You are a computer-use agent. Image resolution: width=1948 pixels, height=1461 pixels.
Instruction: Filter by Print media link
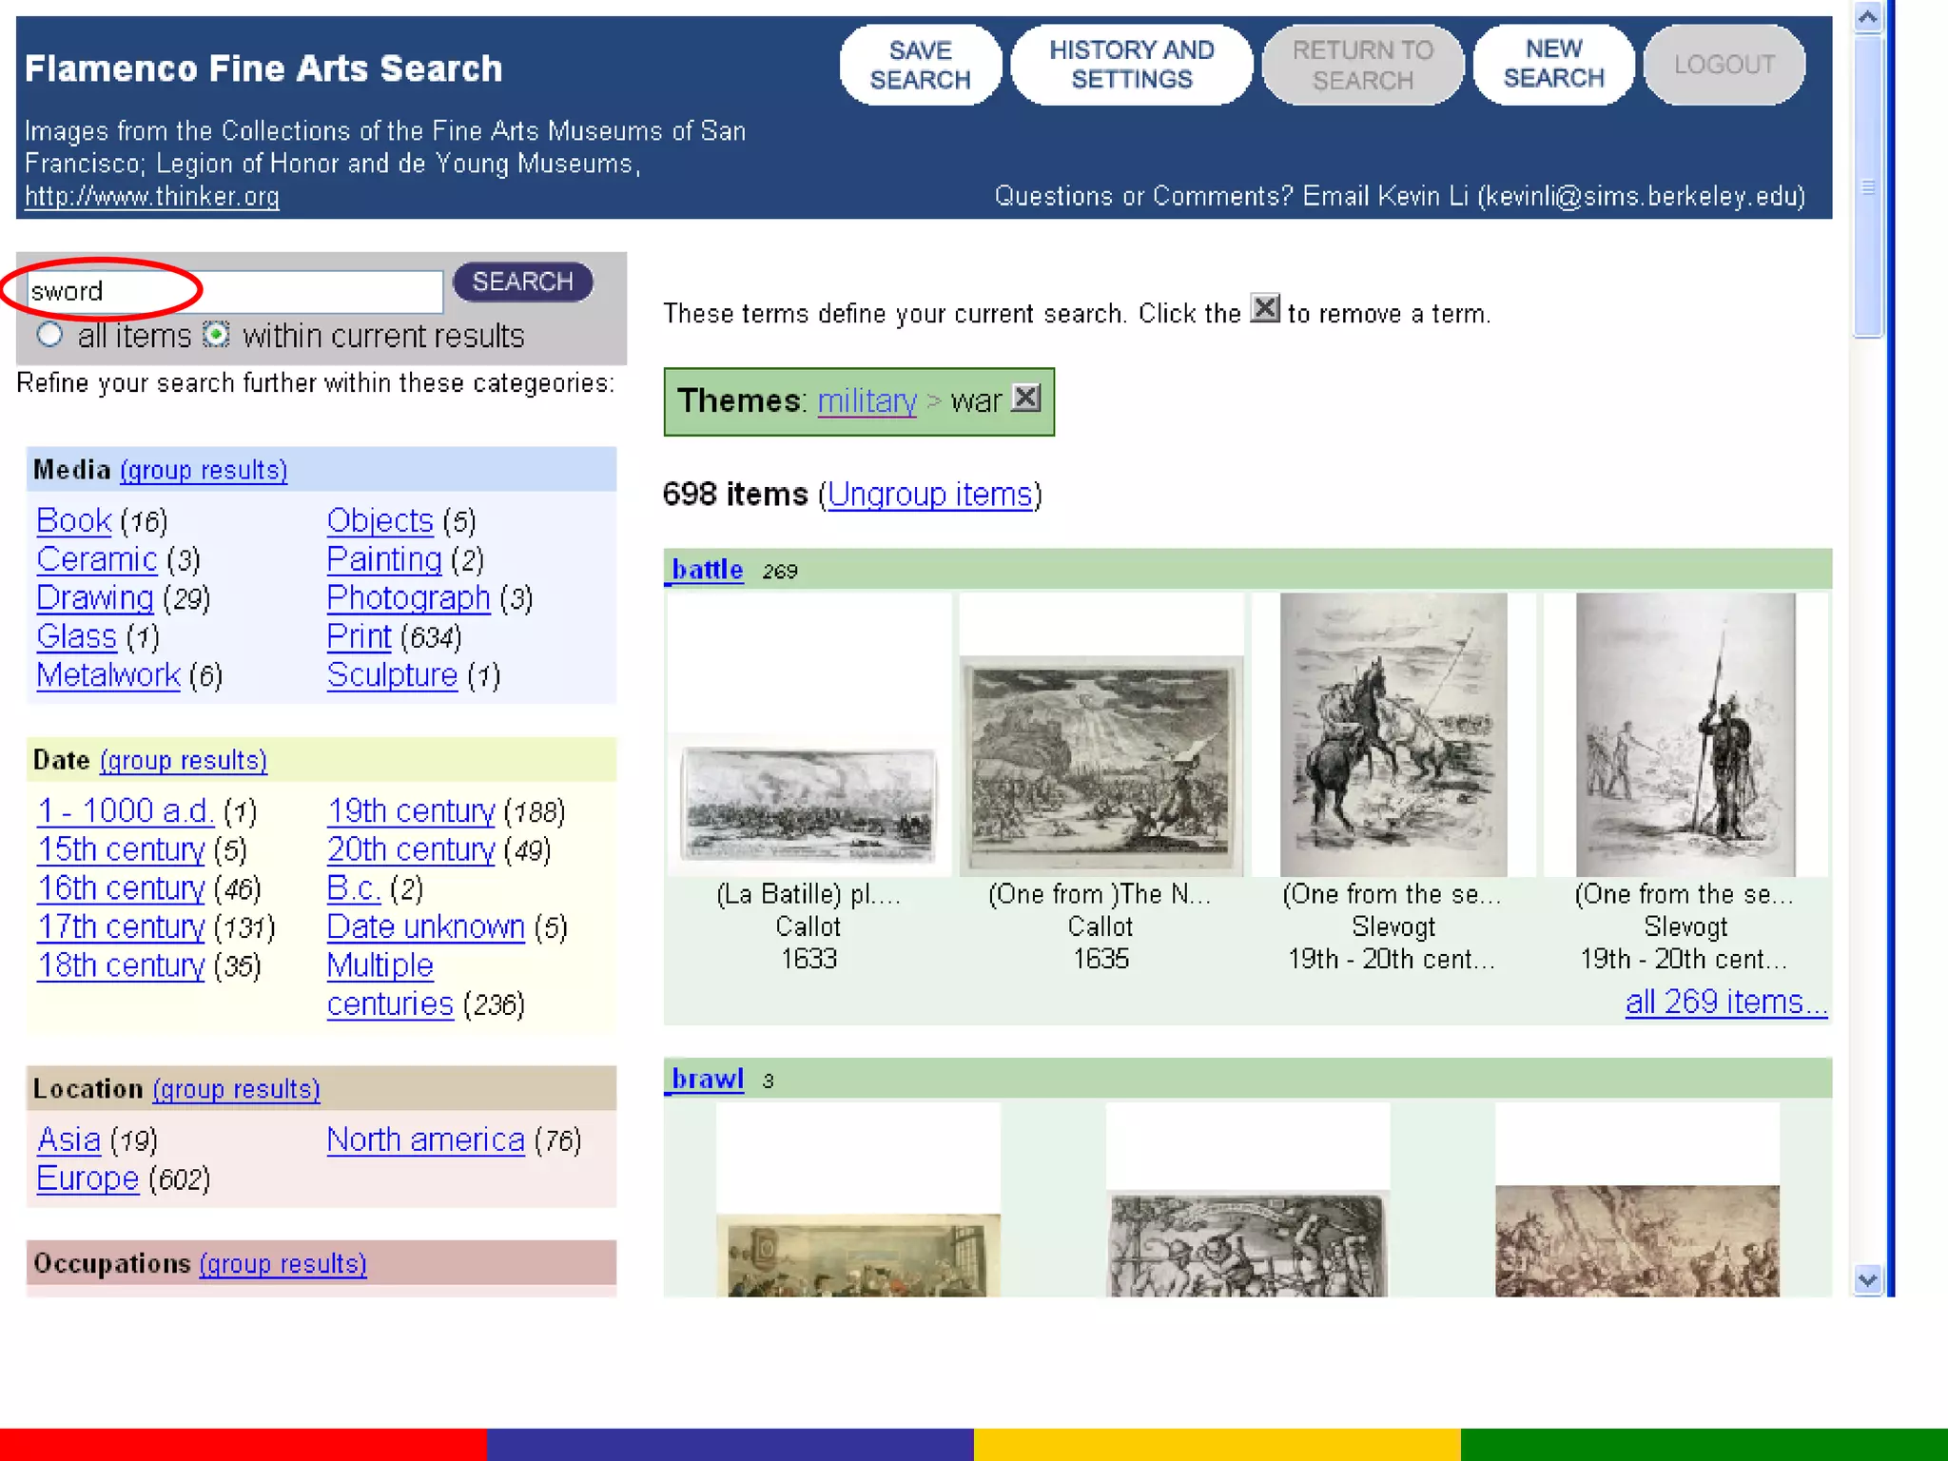coord(359,636)
